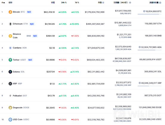Viewport: 165px width, 125px height.
Task: Click Binance Coin 7d change 1.50%
Action: pos(75,36)
